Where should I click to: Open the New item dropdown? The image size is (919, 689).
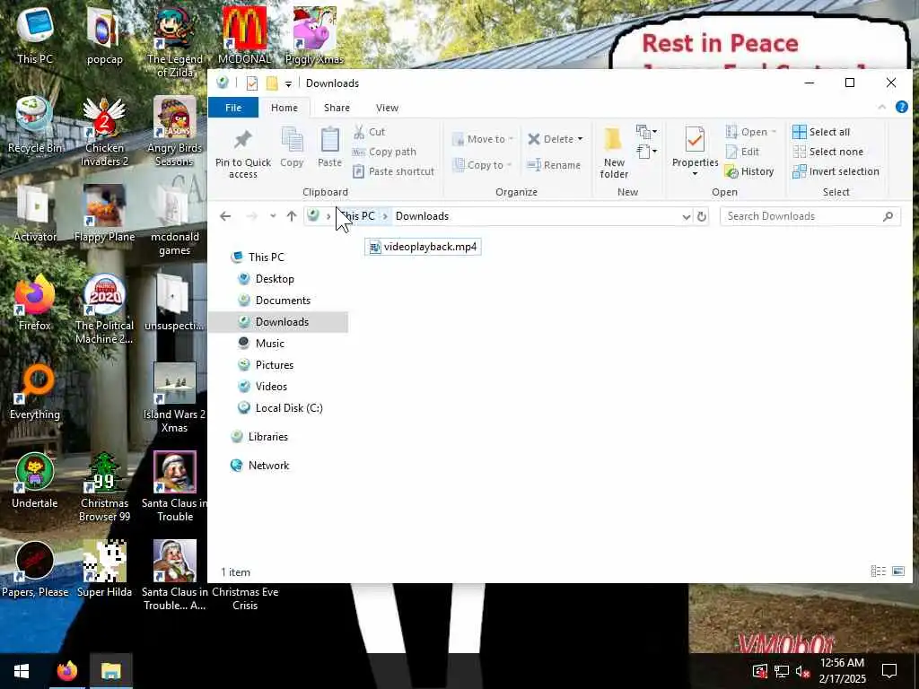[x=646, y=131]
